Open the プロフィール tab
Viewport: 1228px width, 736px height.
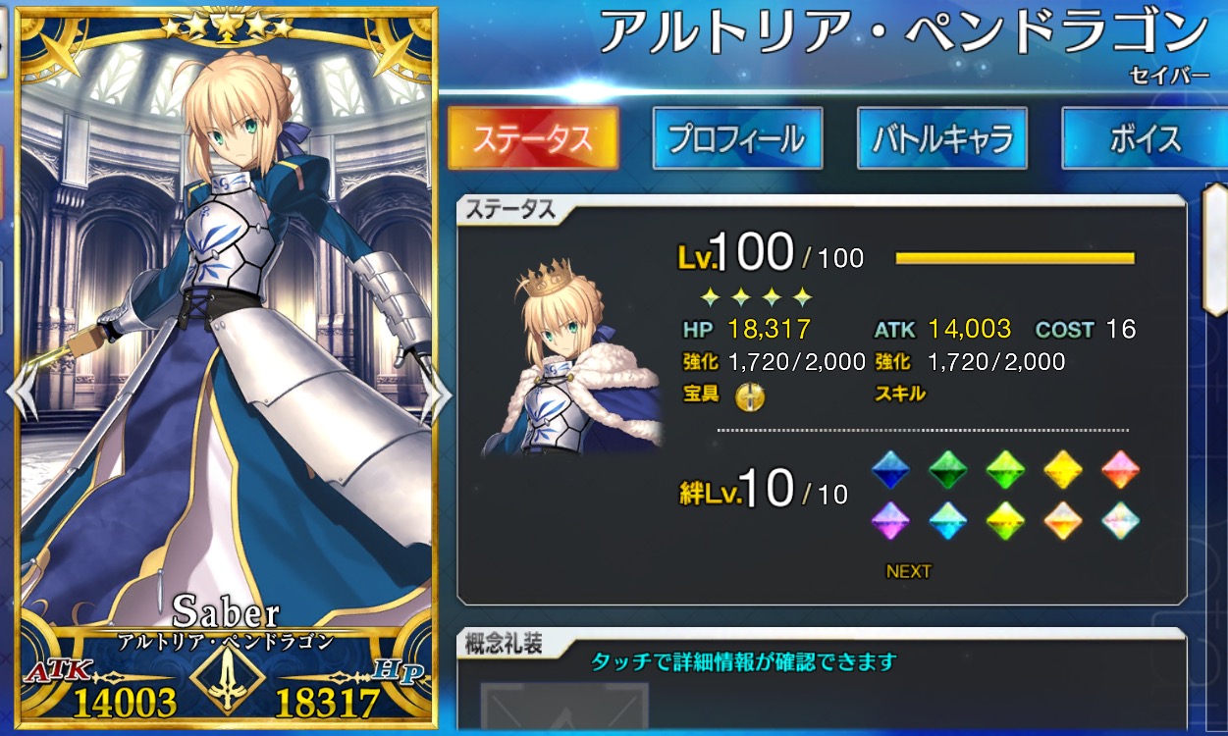pyautogui.click(x=737, y=138)
